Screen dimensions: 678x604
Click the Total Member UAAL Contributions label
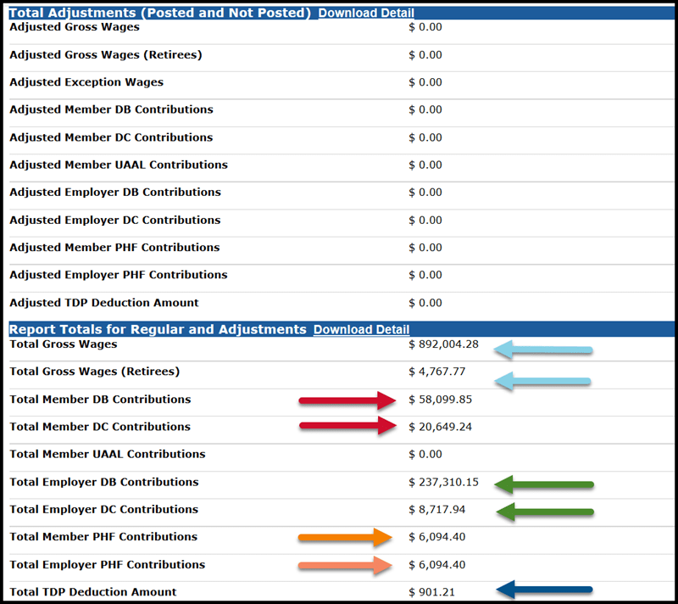[108, 454]
